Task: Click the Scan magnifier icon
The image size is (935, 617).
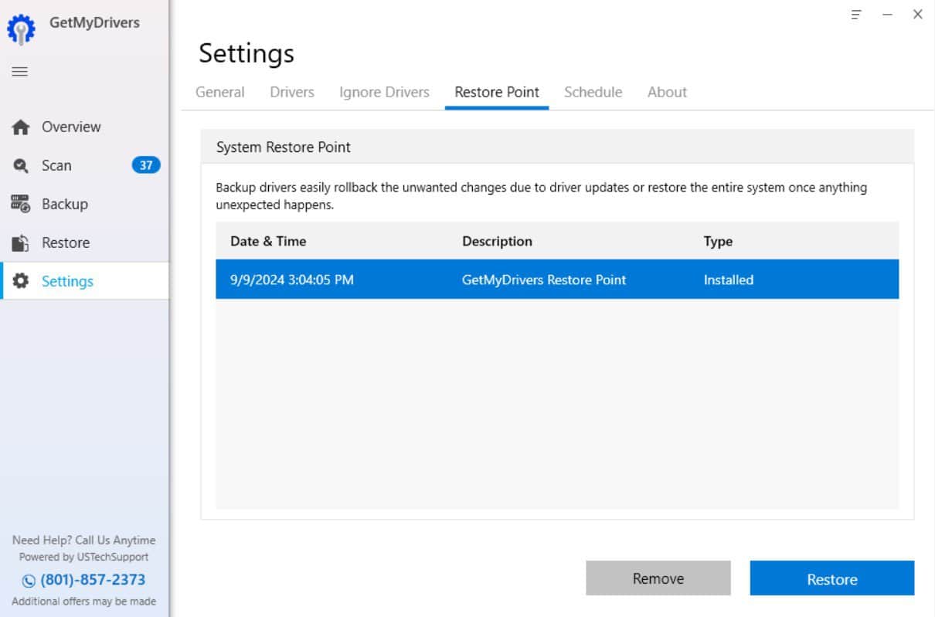Action: 21,166
